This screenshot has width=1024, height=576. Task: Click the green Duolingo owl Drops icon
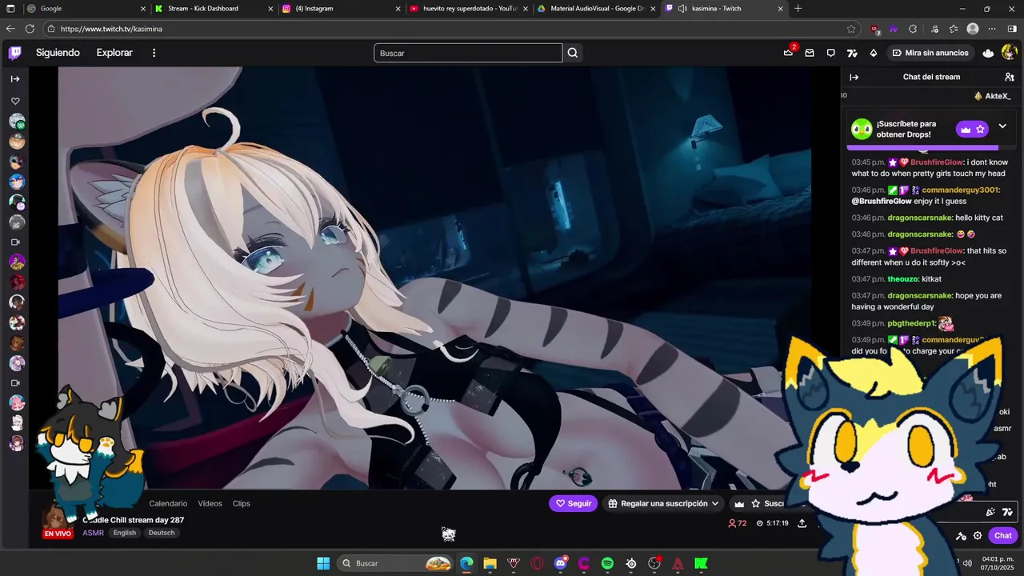point(862,129)
